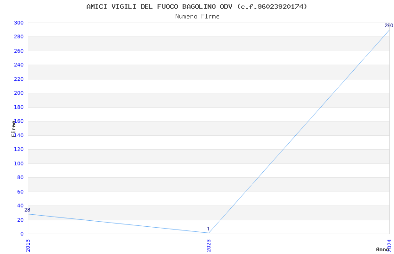Click the subtitle Numero Firme
Screen dimensions: 394x254
coord(197,16)
